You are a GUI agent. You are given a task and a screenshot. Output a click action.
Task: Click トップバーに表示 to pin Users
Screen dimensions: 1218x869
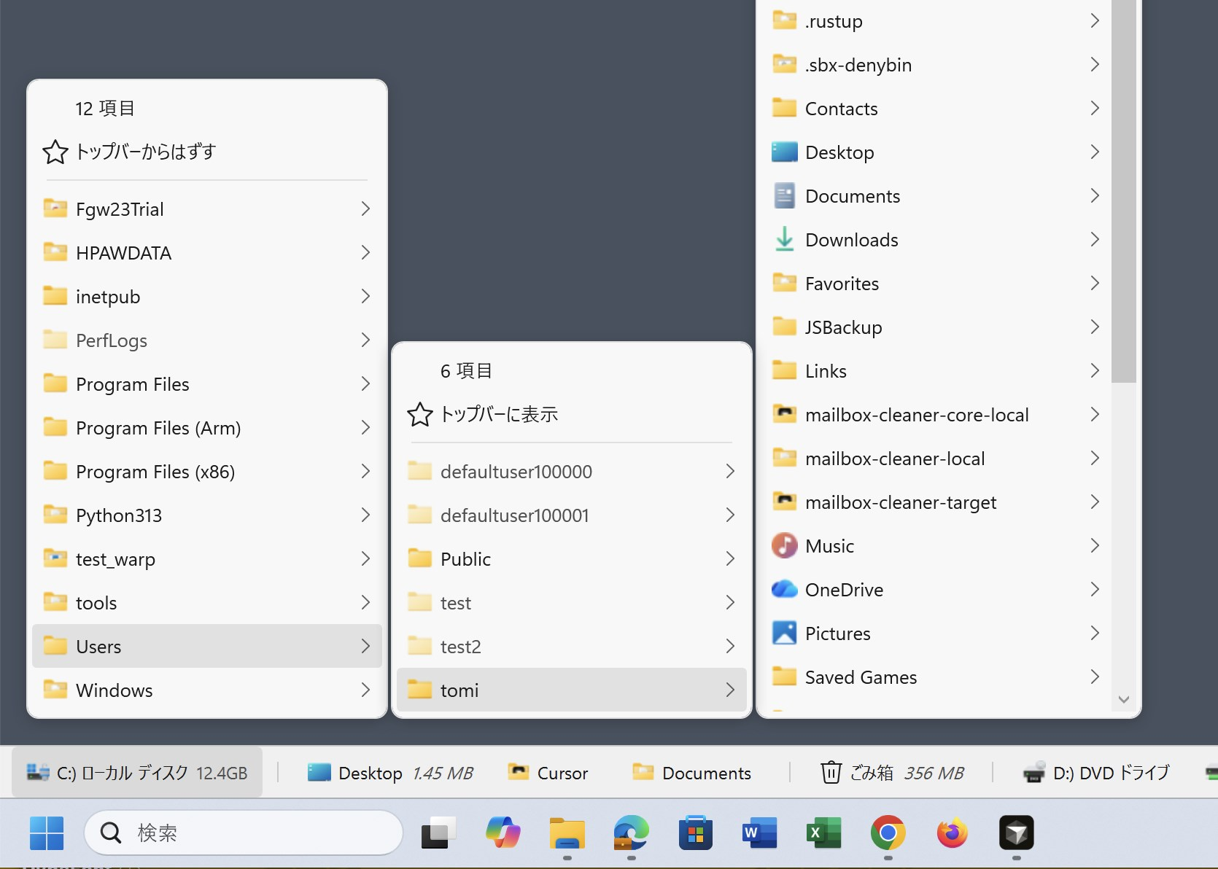(572, 414)
